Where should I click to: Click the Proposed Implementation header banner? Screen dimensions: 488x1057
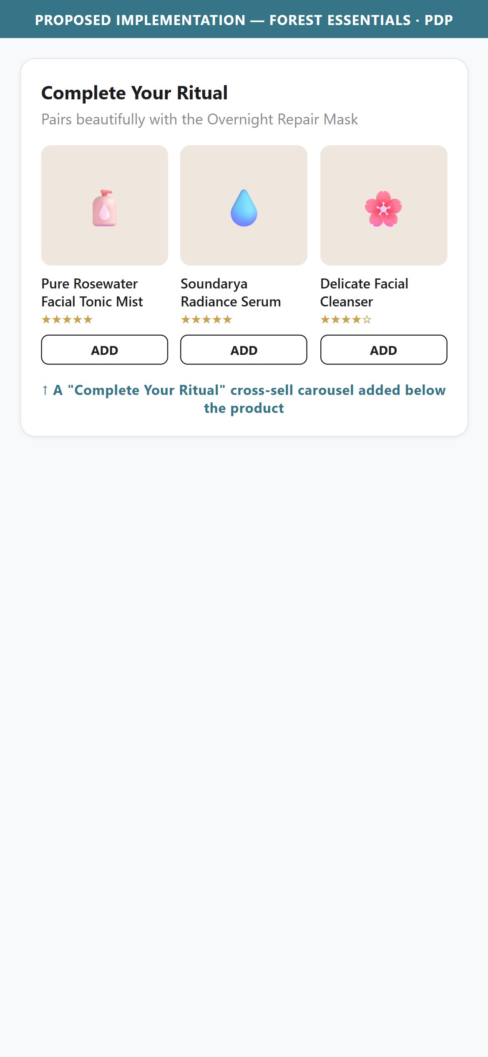click(x=244, y=19)
